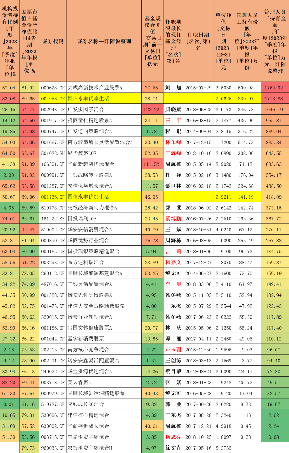289x453 pixels.
Task: Click fund scale value 122.22
Action: point(151,110)
